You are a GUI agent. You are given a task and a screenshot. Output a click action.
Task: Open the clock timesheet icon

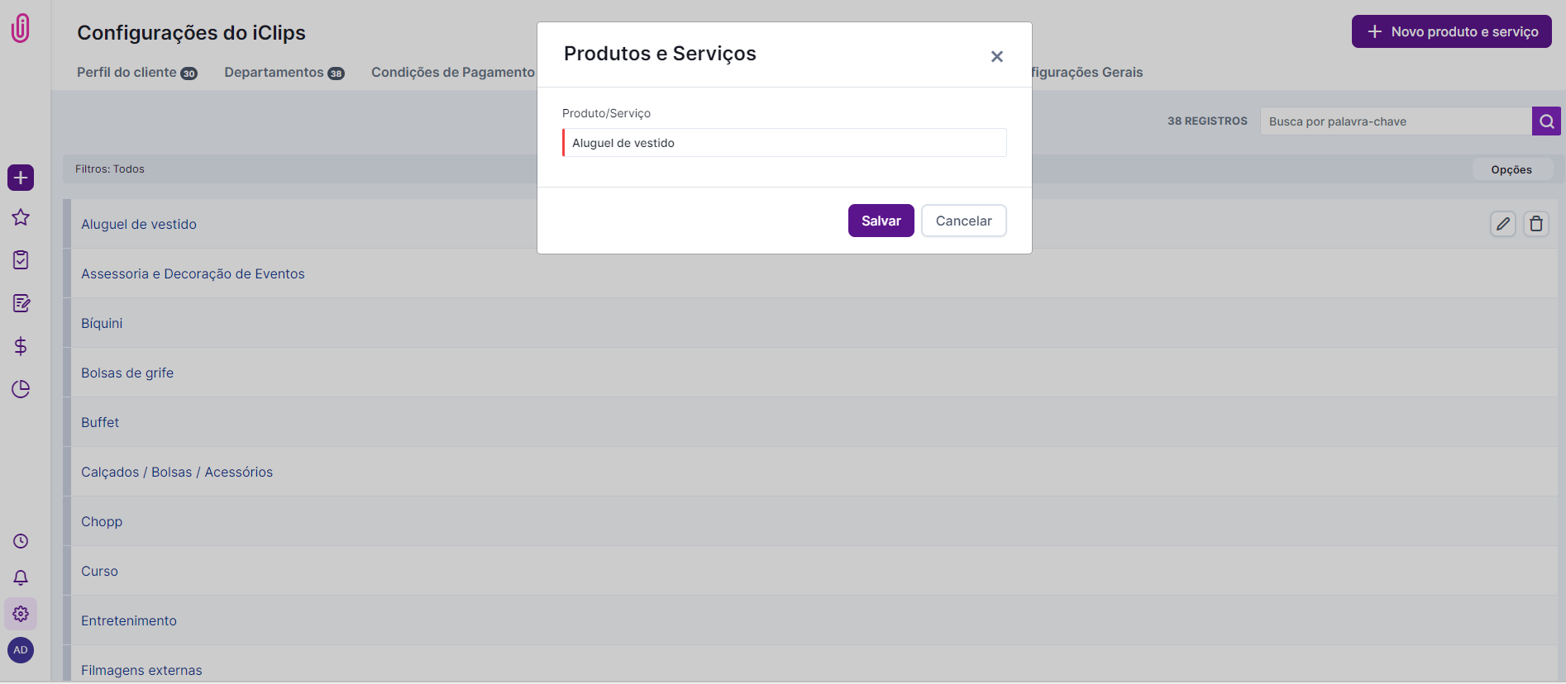point(21,541)
